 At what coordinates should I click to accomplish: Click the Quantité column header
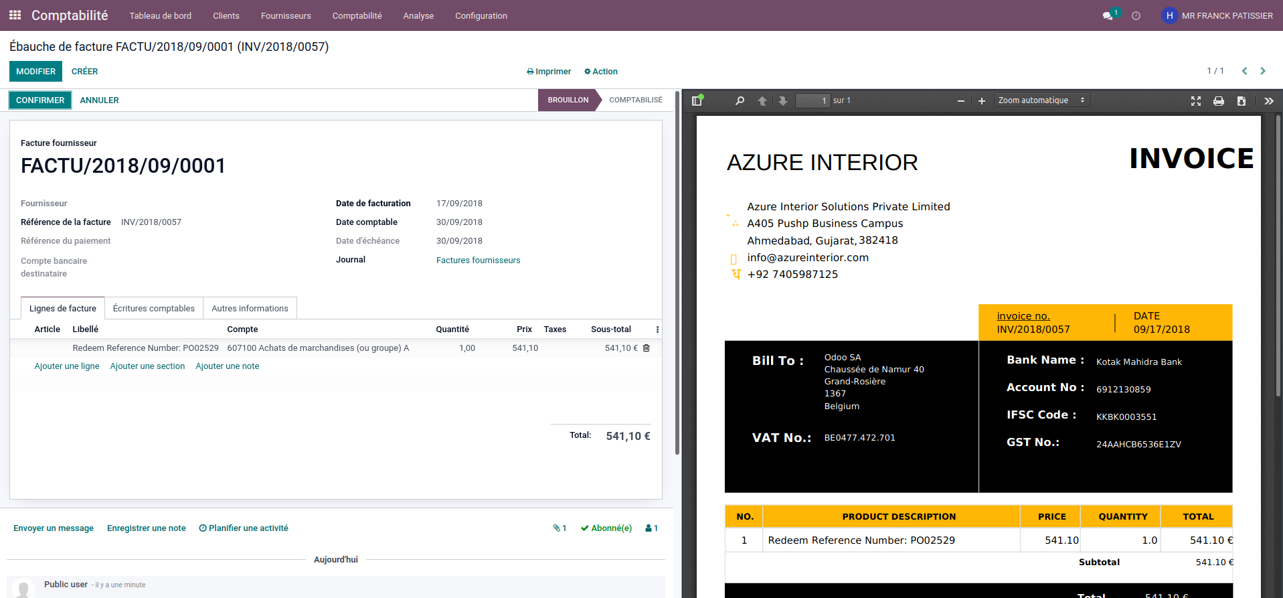click(452, 329)
